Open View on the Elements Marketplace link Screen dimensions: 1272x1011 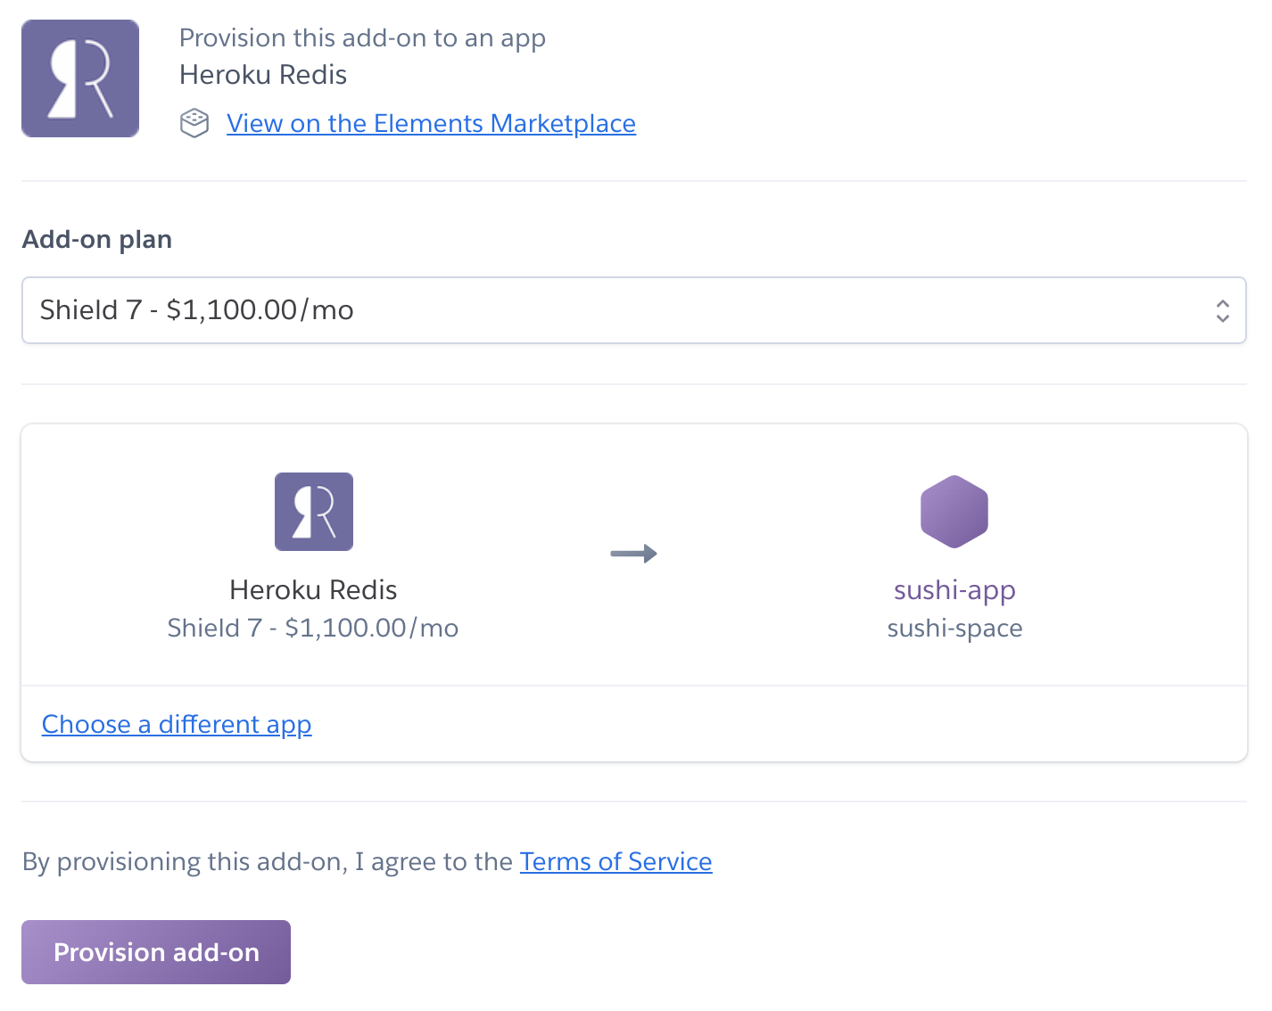coord(431,123)
